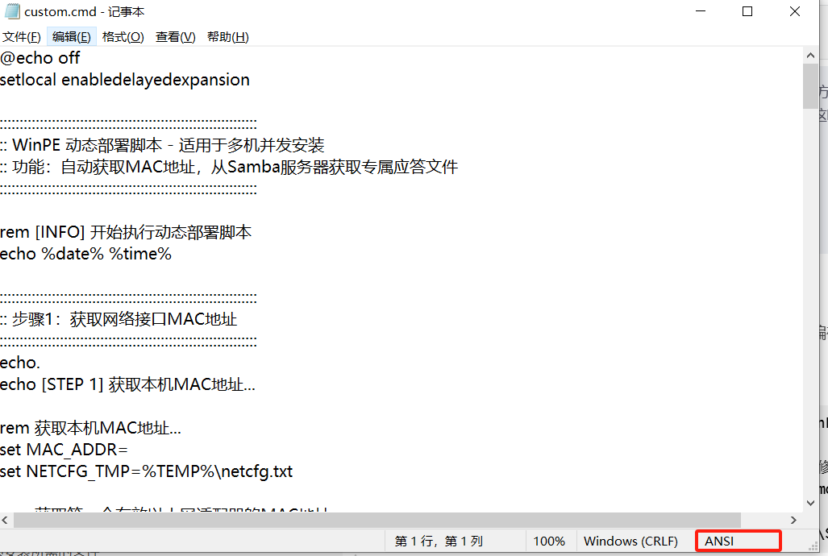Click the line '@echo off'

point(40,57)
